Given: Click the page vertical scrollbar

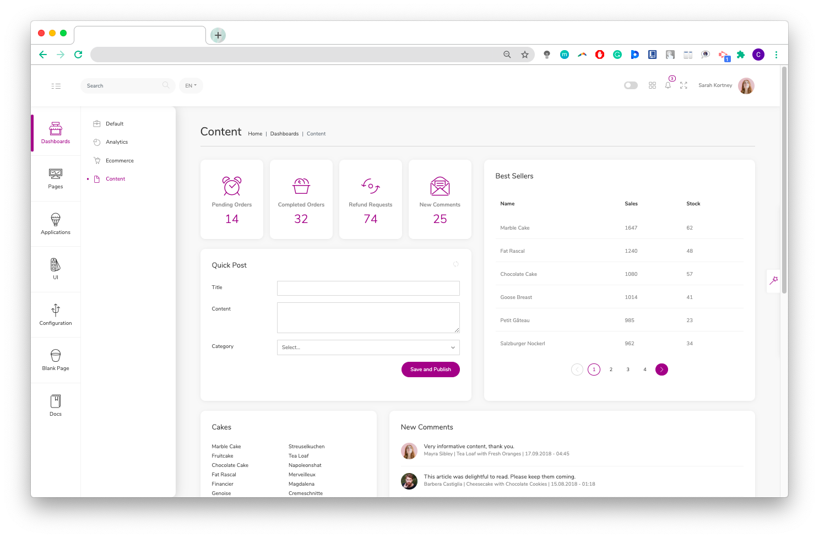Looking at the screenshot, I should click(784, 180).
